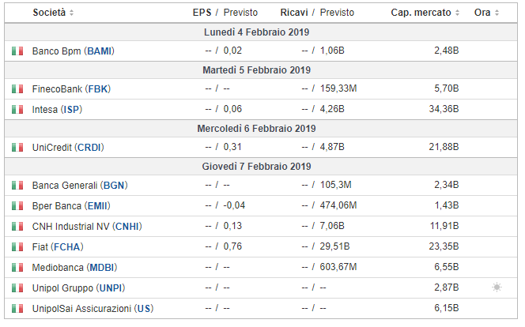Open the US ticker link for UnipolSai

coord(144,308)
